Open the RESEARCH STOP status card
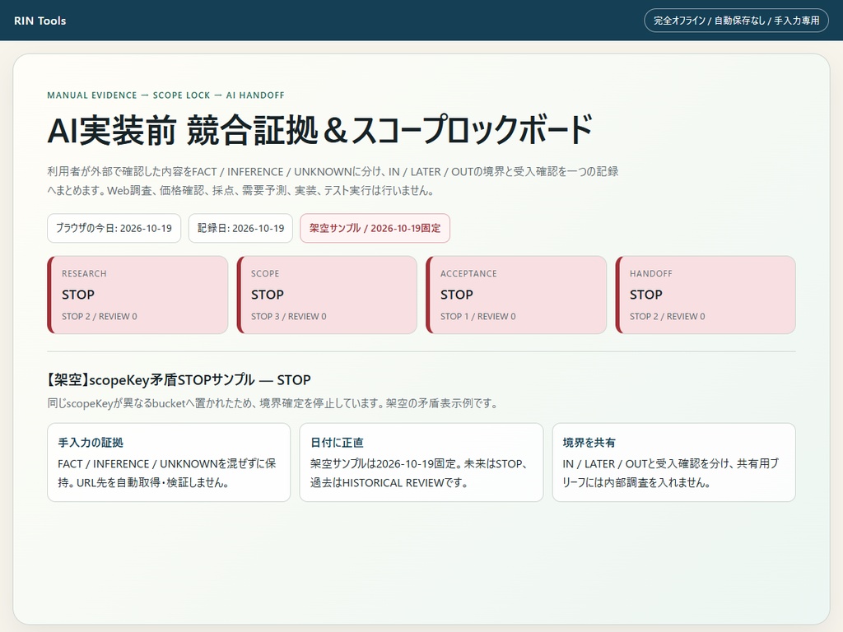This screenshot has height=632, width=843. 137,295
